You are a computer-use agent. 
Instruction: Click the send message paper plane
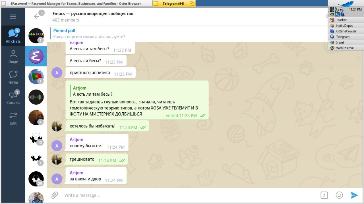click(x=354, y=195)
